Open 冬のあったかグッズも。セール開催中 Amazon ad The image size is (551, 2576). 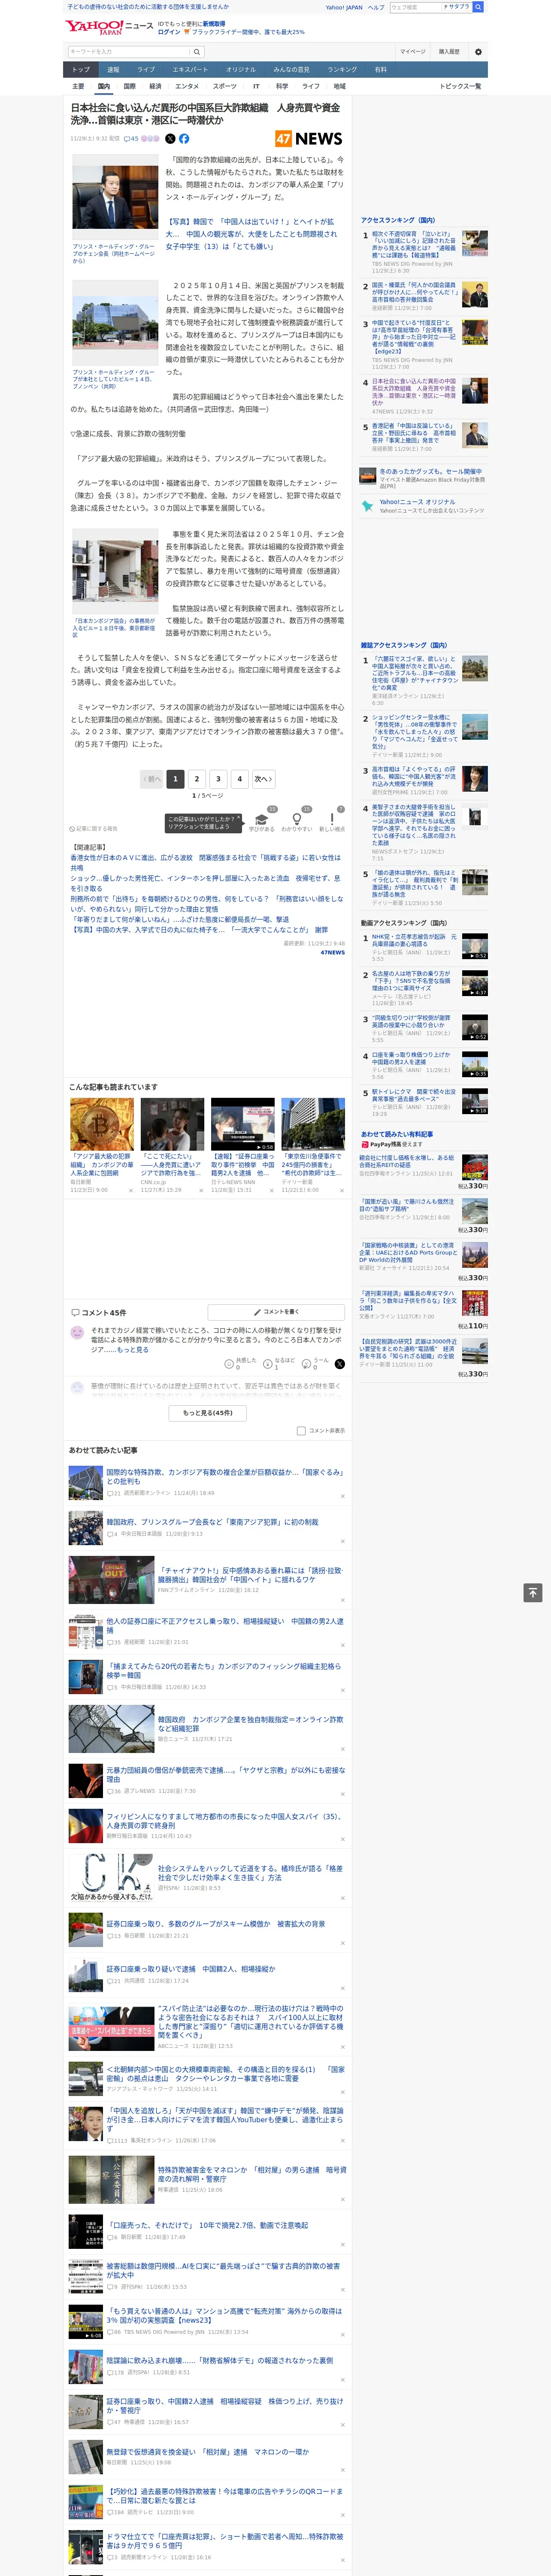[430, 472]
